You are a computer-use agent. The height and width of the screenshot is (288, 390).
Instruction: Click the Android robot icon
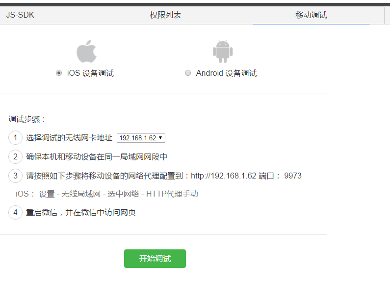pos(223,51)
